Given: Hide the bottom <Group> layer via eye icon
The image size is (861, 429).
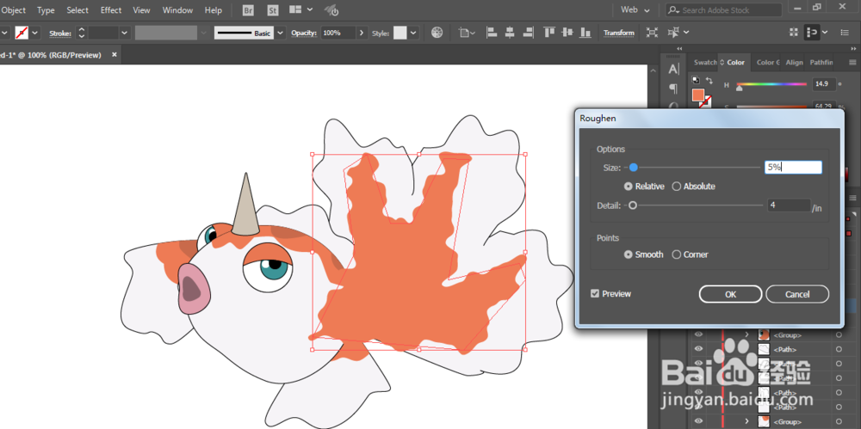Looking at the screenshot, I should pos(698,420).
